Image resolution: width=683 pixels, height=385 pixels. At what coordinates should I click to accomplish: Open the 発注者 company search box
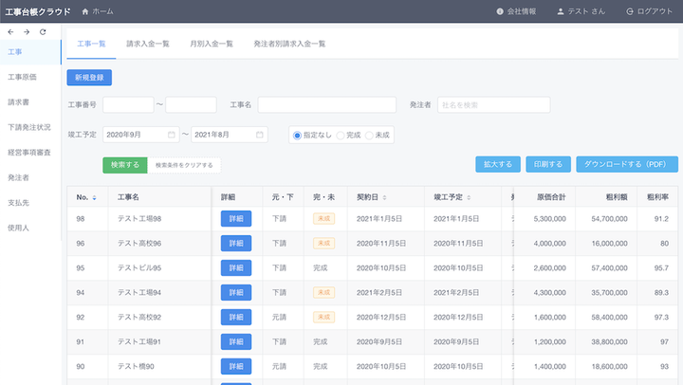(x=494, y=105)
